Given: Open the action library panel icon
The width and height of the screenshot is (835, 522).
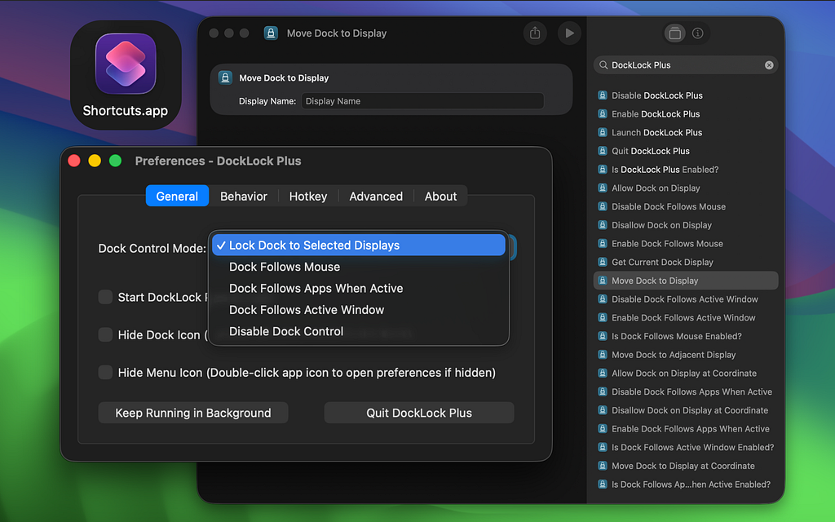Looking at the screenshot, I should (x=674, y=33).
